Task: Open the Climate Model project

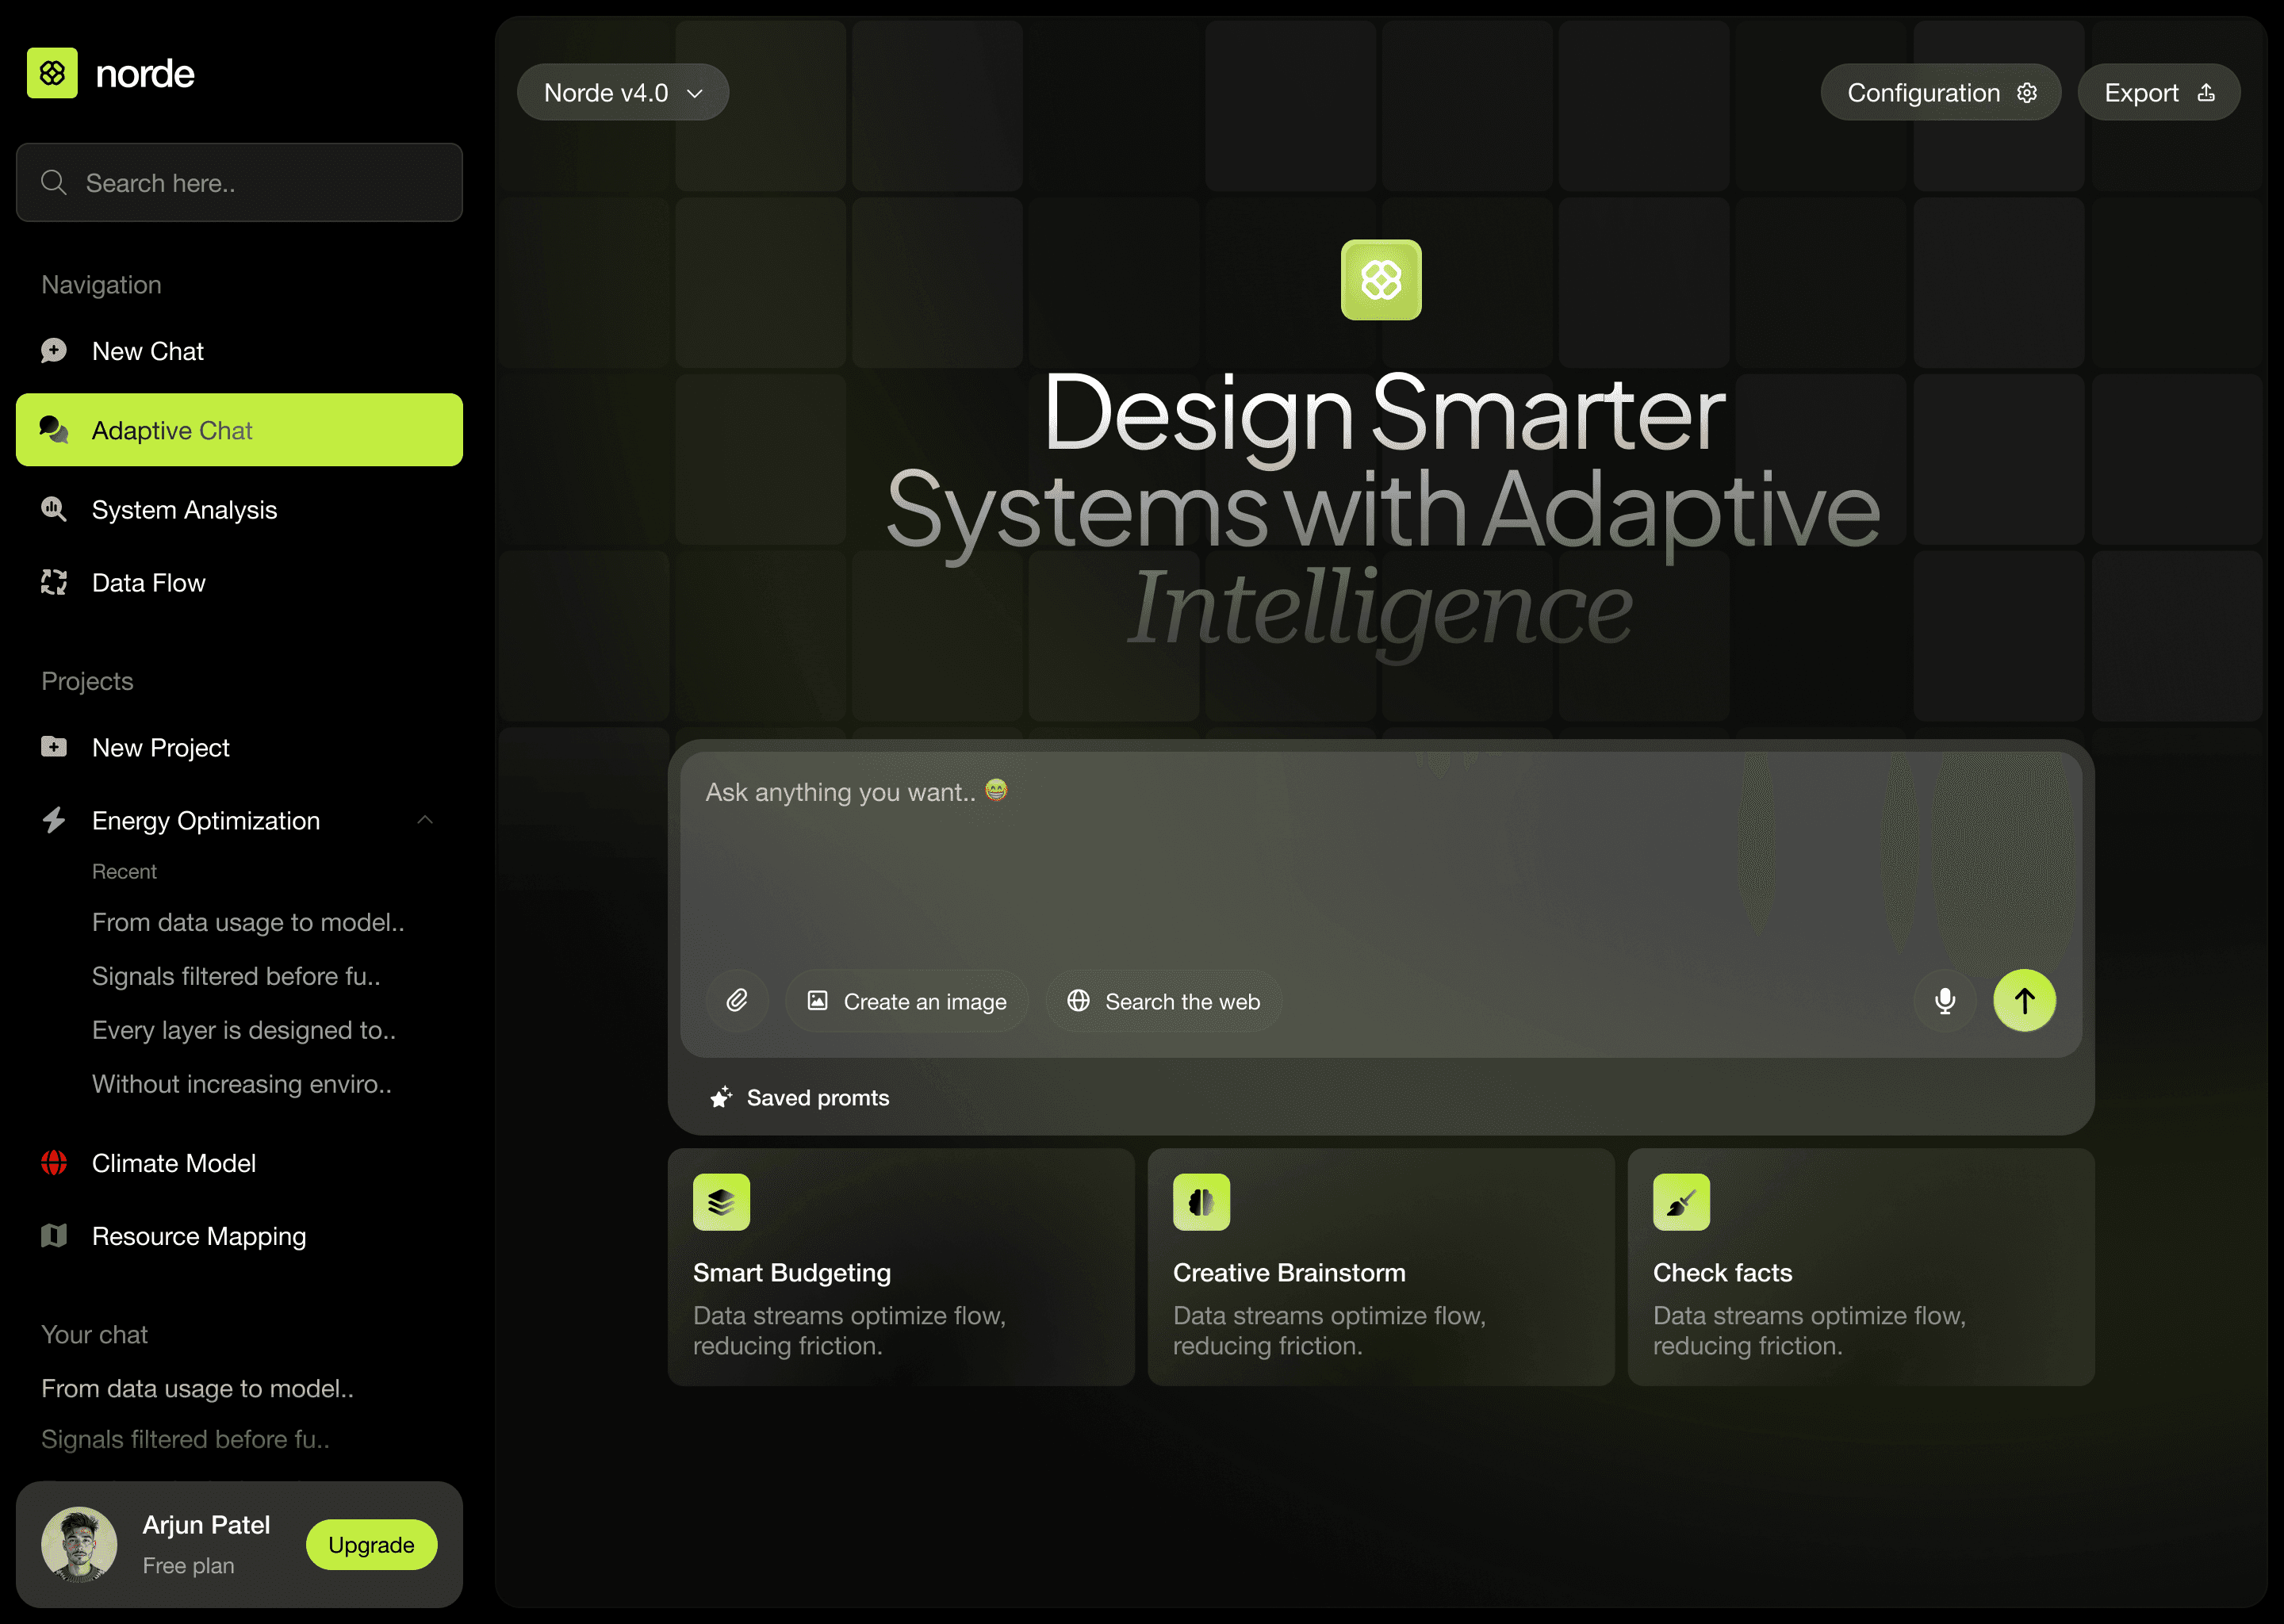Action: tap(173, 1163)
